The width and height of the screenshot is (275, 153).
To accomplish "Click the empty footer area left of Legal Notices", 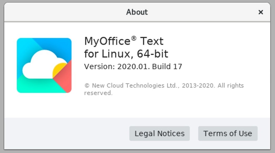I will pos(65,133).
